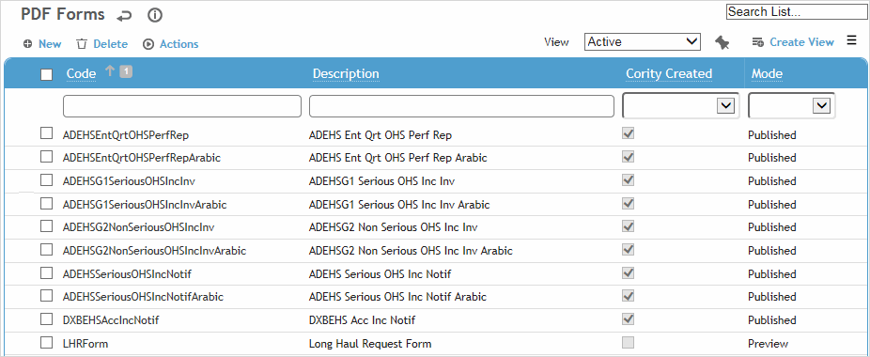Click the back arrow icon beside PDF Forms
870x357 pixels.
(124, 16)
